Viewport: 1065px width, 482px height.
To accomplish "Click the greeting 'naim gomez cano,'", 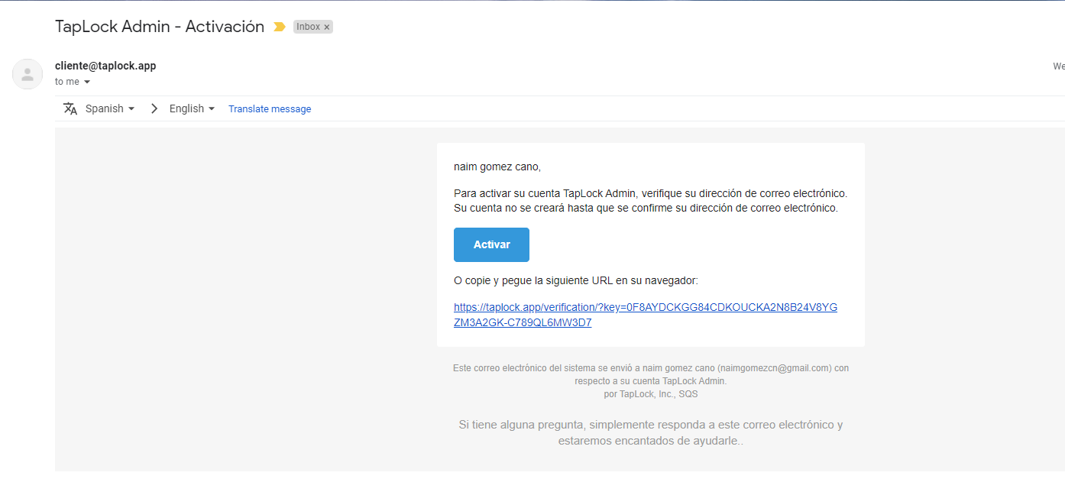I will tap(497, 167).
